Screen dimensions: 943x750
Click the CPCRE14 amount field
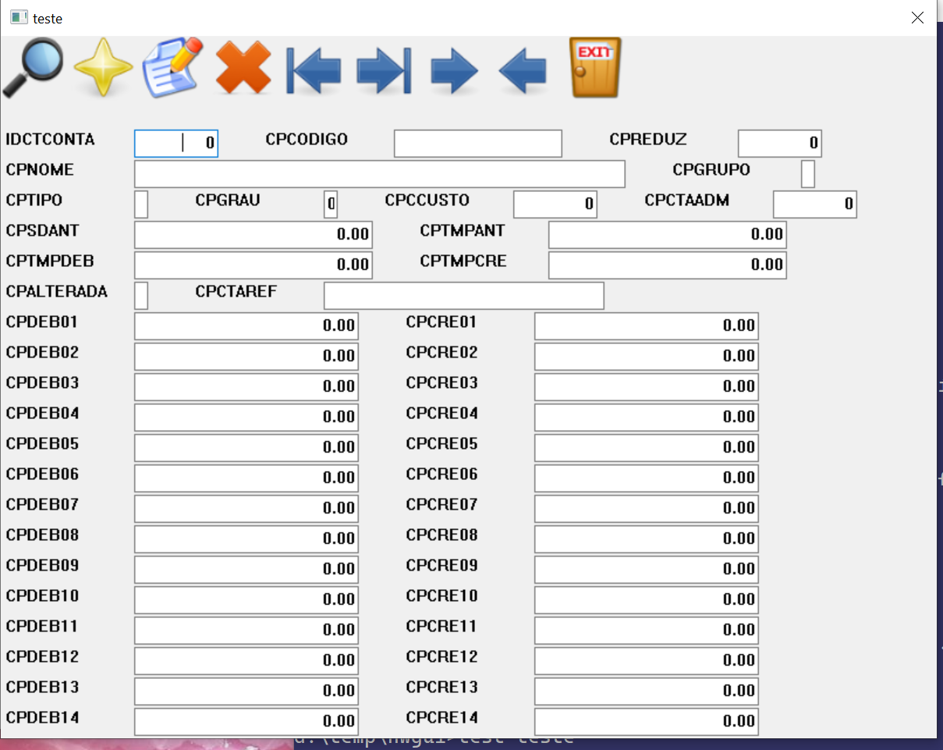click(x=647, y=722)
